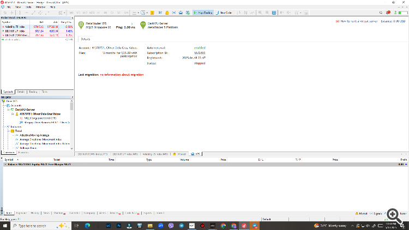
Task: Switch to Market Watch Trading tab
Action: point(33,92)
